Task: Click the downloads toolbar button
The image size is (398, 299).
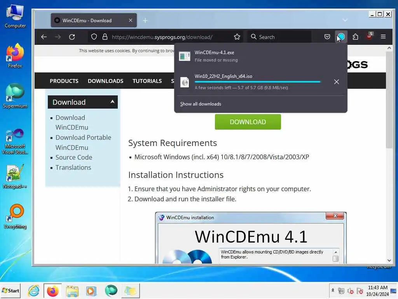Action: 341,37
